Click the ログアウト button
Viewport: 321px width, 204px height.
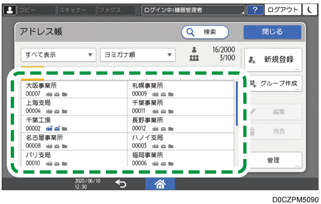(283, 9)
